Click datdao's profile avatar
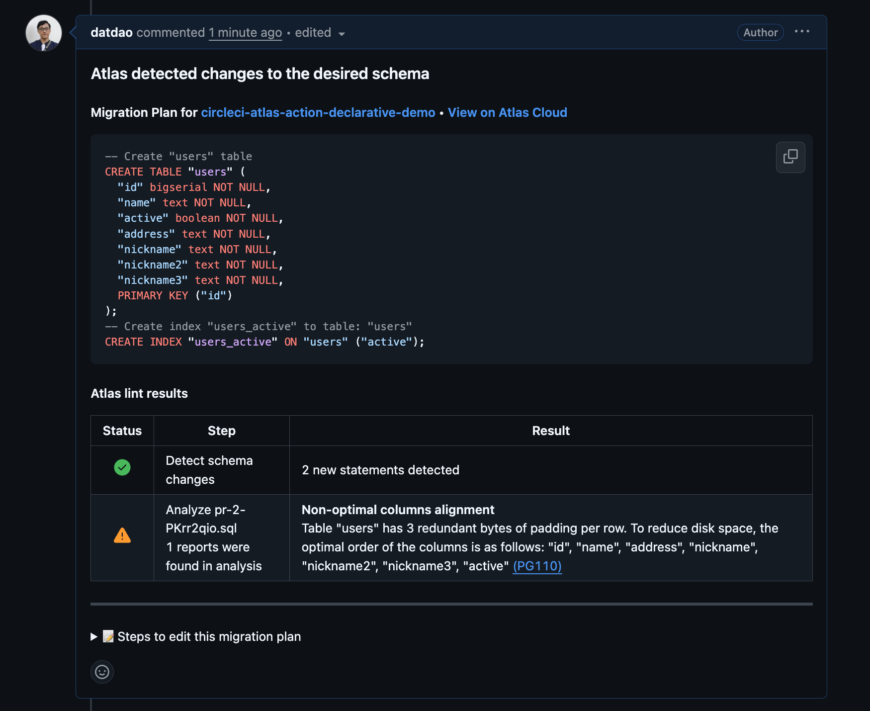 pos(44,33)
